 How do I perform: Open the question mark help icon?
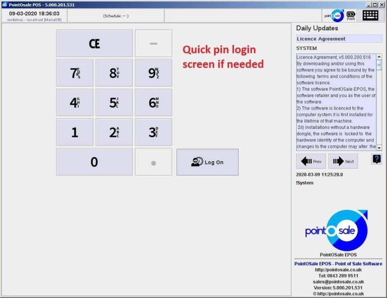pos(376,159)
